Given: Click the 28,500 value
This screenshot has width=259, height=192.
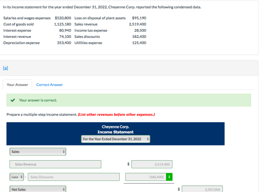Looking at the screenshot, I should tap(140, 30).
